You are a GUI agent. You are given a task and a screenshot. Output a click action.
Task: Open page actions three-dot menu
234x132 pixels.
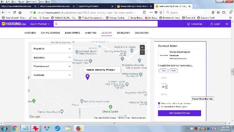151,13
